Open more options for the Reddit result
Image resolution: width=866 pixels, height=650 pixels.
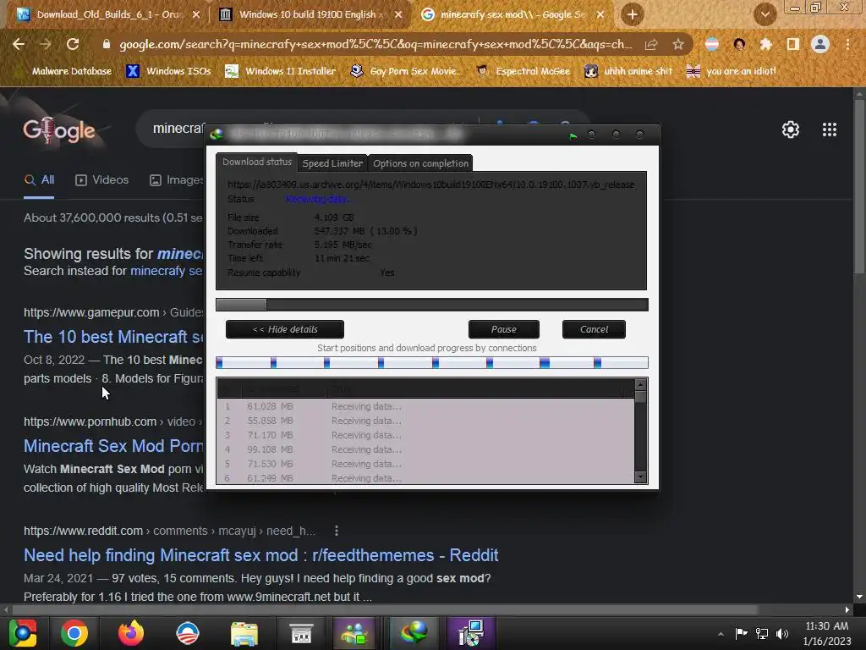(x=336, y=531)
